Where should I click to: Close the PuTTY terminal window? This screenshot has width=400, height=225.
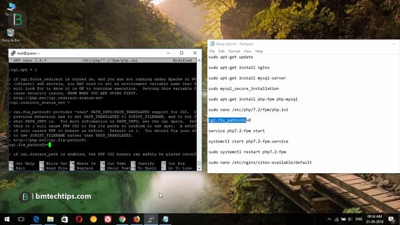coord(195,53)
